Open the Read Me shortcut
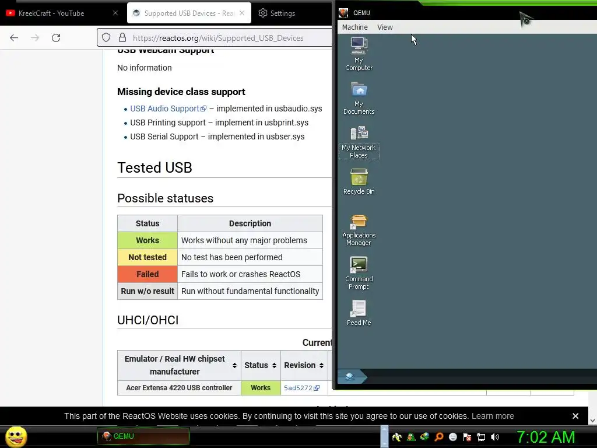 click(x=359, y=313)
